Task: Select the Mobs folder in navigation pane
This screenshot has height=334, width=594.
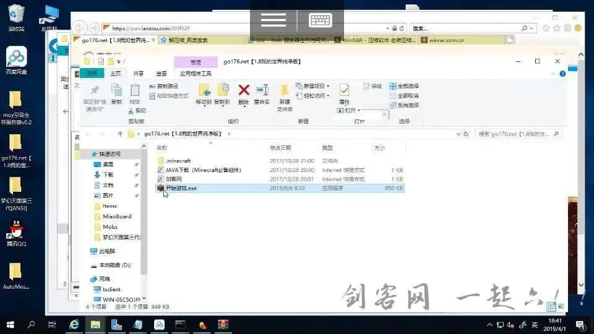Action: coord(110,227)
